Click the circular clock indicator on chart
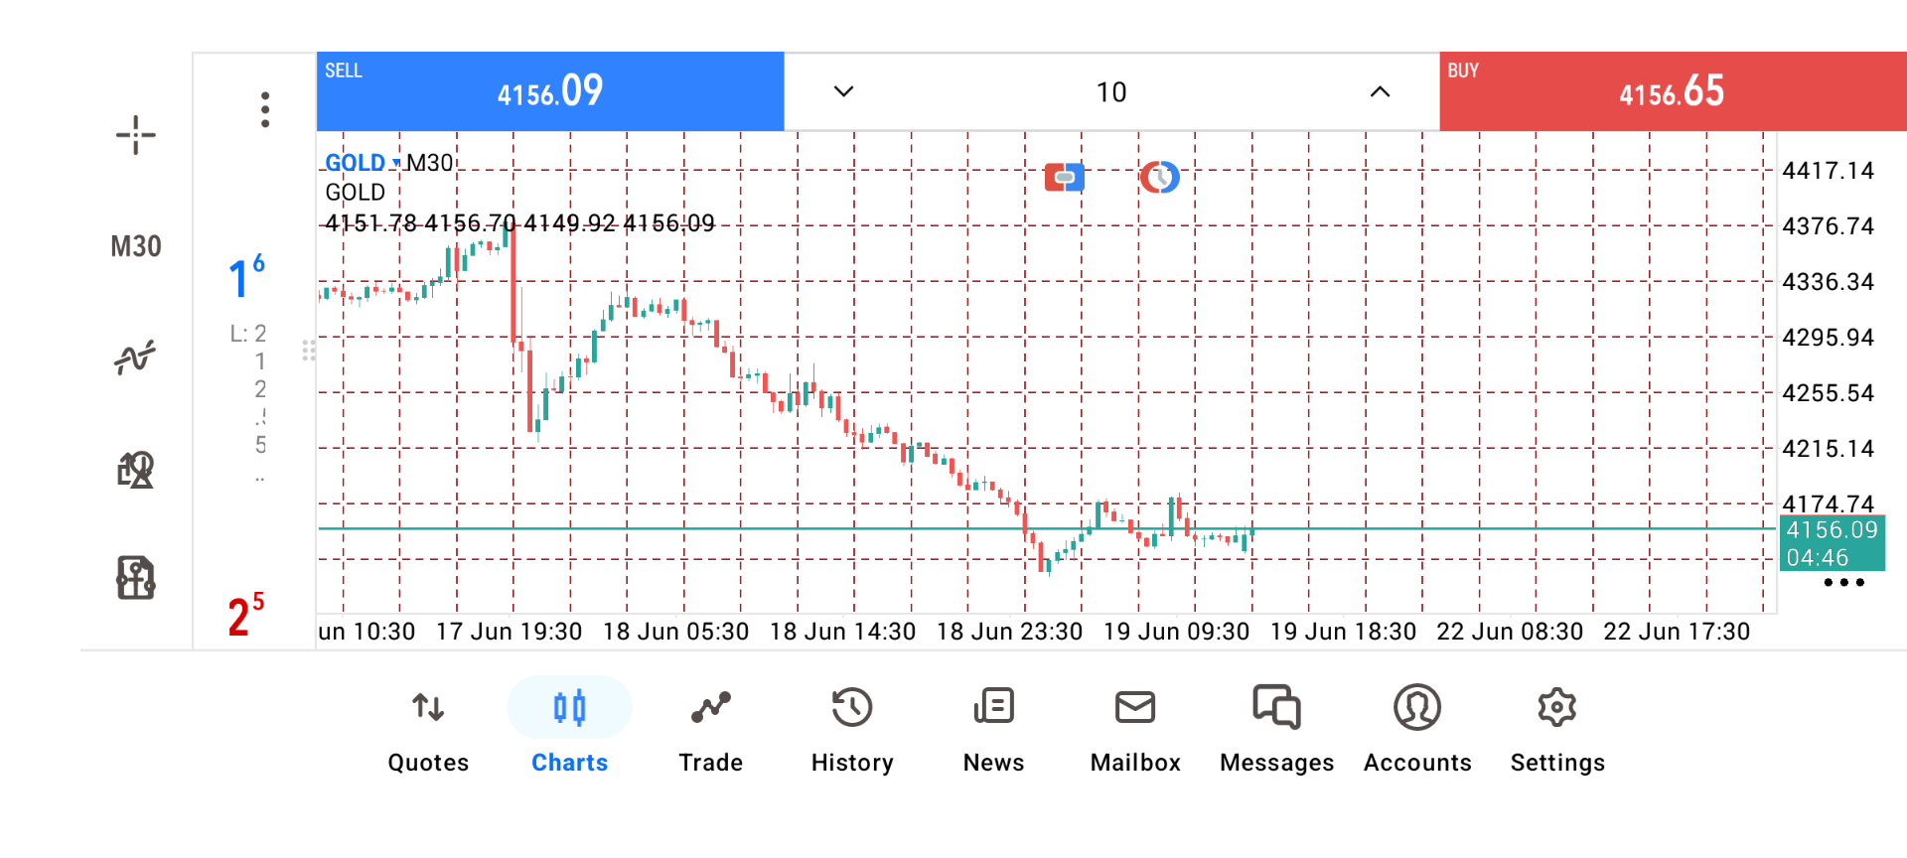This screenshot has height=858, width=1907. (x=1159, y=178)
